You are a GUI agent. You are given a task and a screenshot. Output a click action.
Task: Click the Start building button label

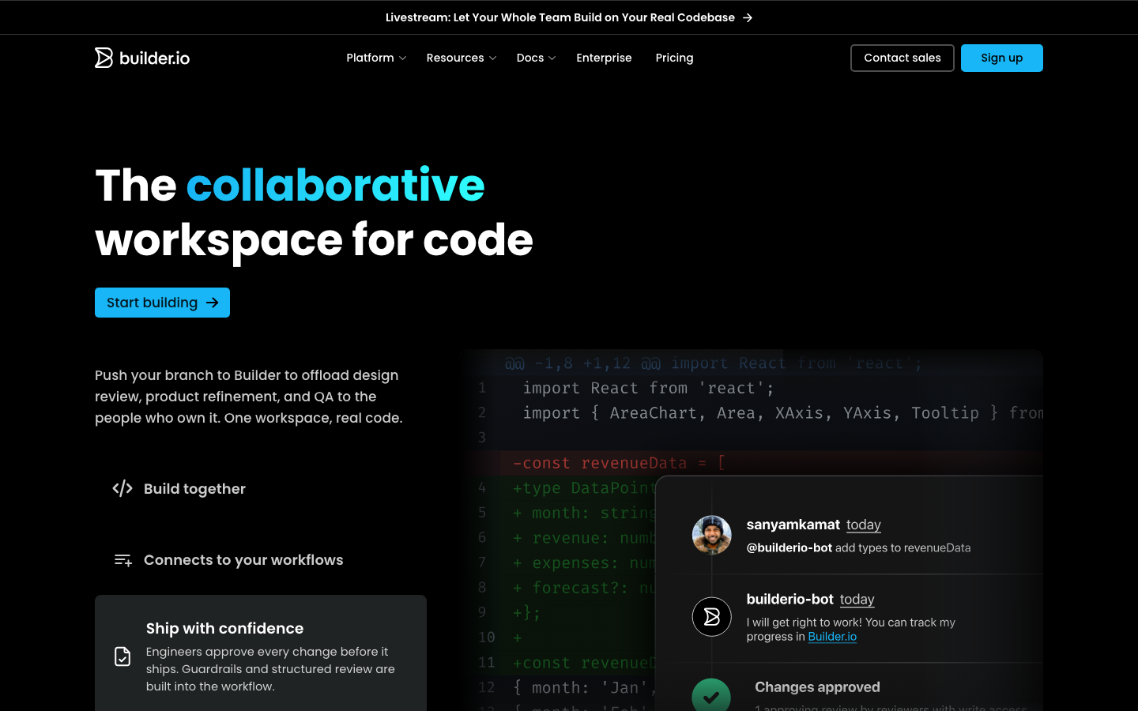tap(152, 303)
